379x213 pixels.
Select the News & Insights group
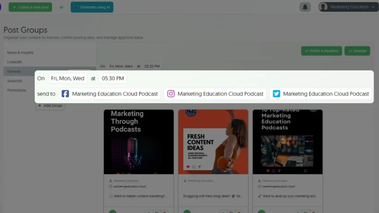20,53
